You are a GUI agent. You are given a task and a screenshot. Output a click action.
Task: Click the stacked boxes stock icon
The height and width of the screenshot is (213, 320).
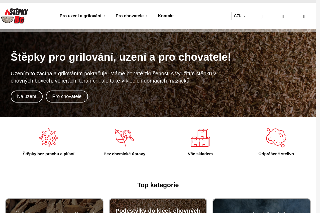pos(200,138)
